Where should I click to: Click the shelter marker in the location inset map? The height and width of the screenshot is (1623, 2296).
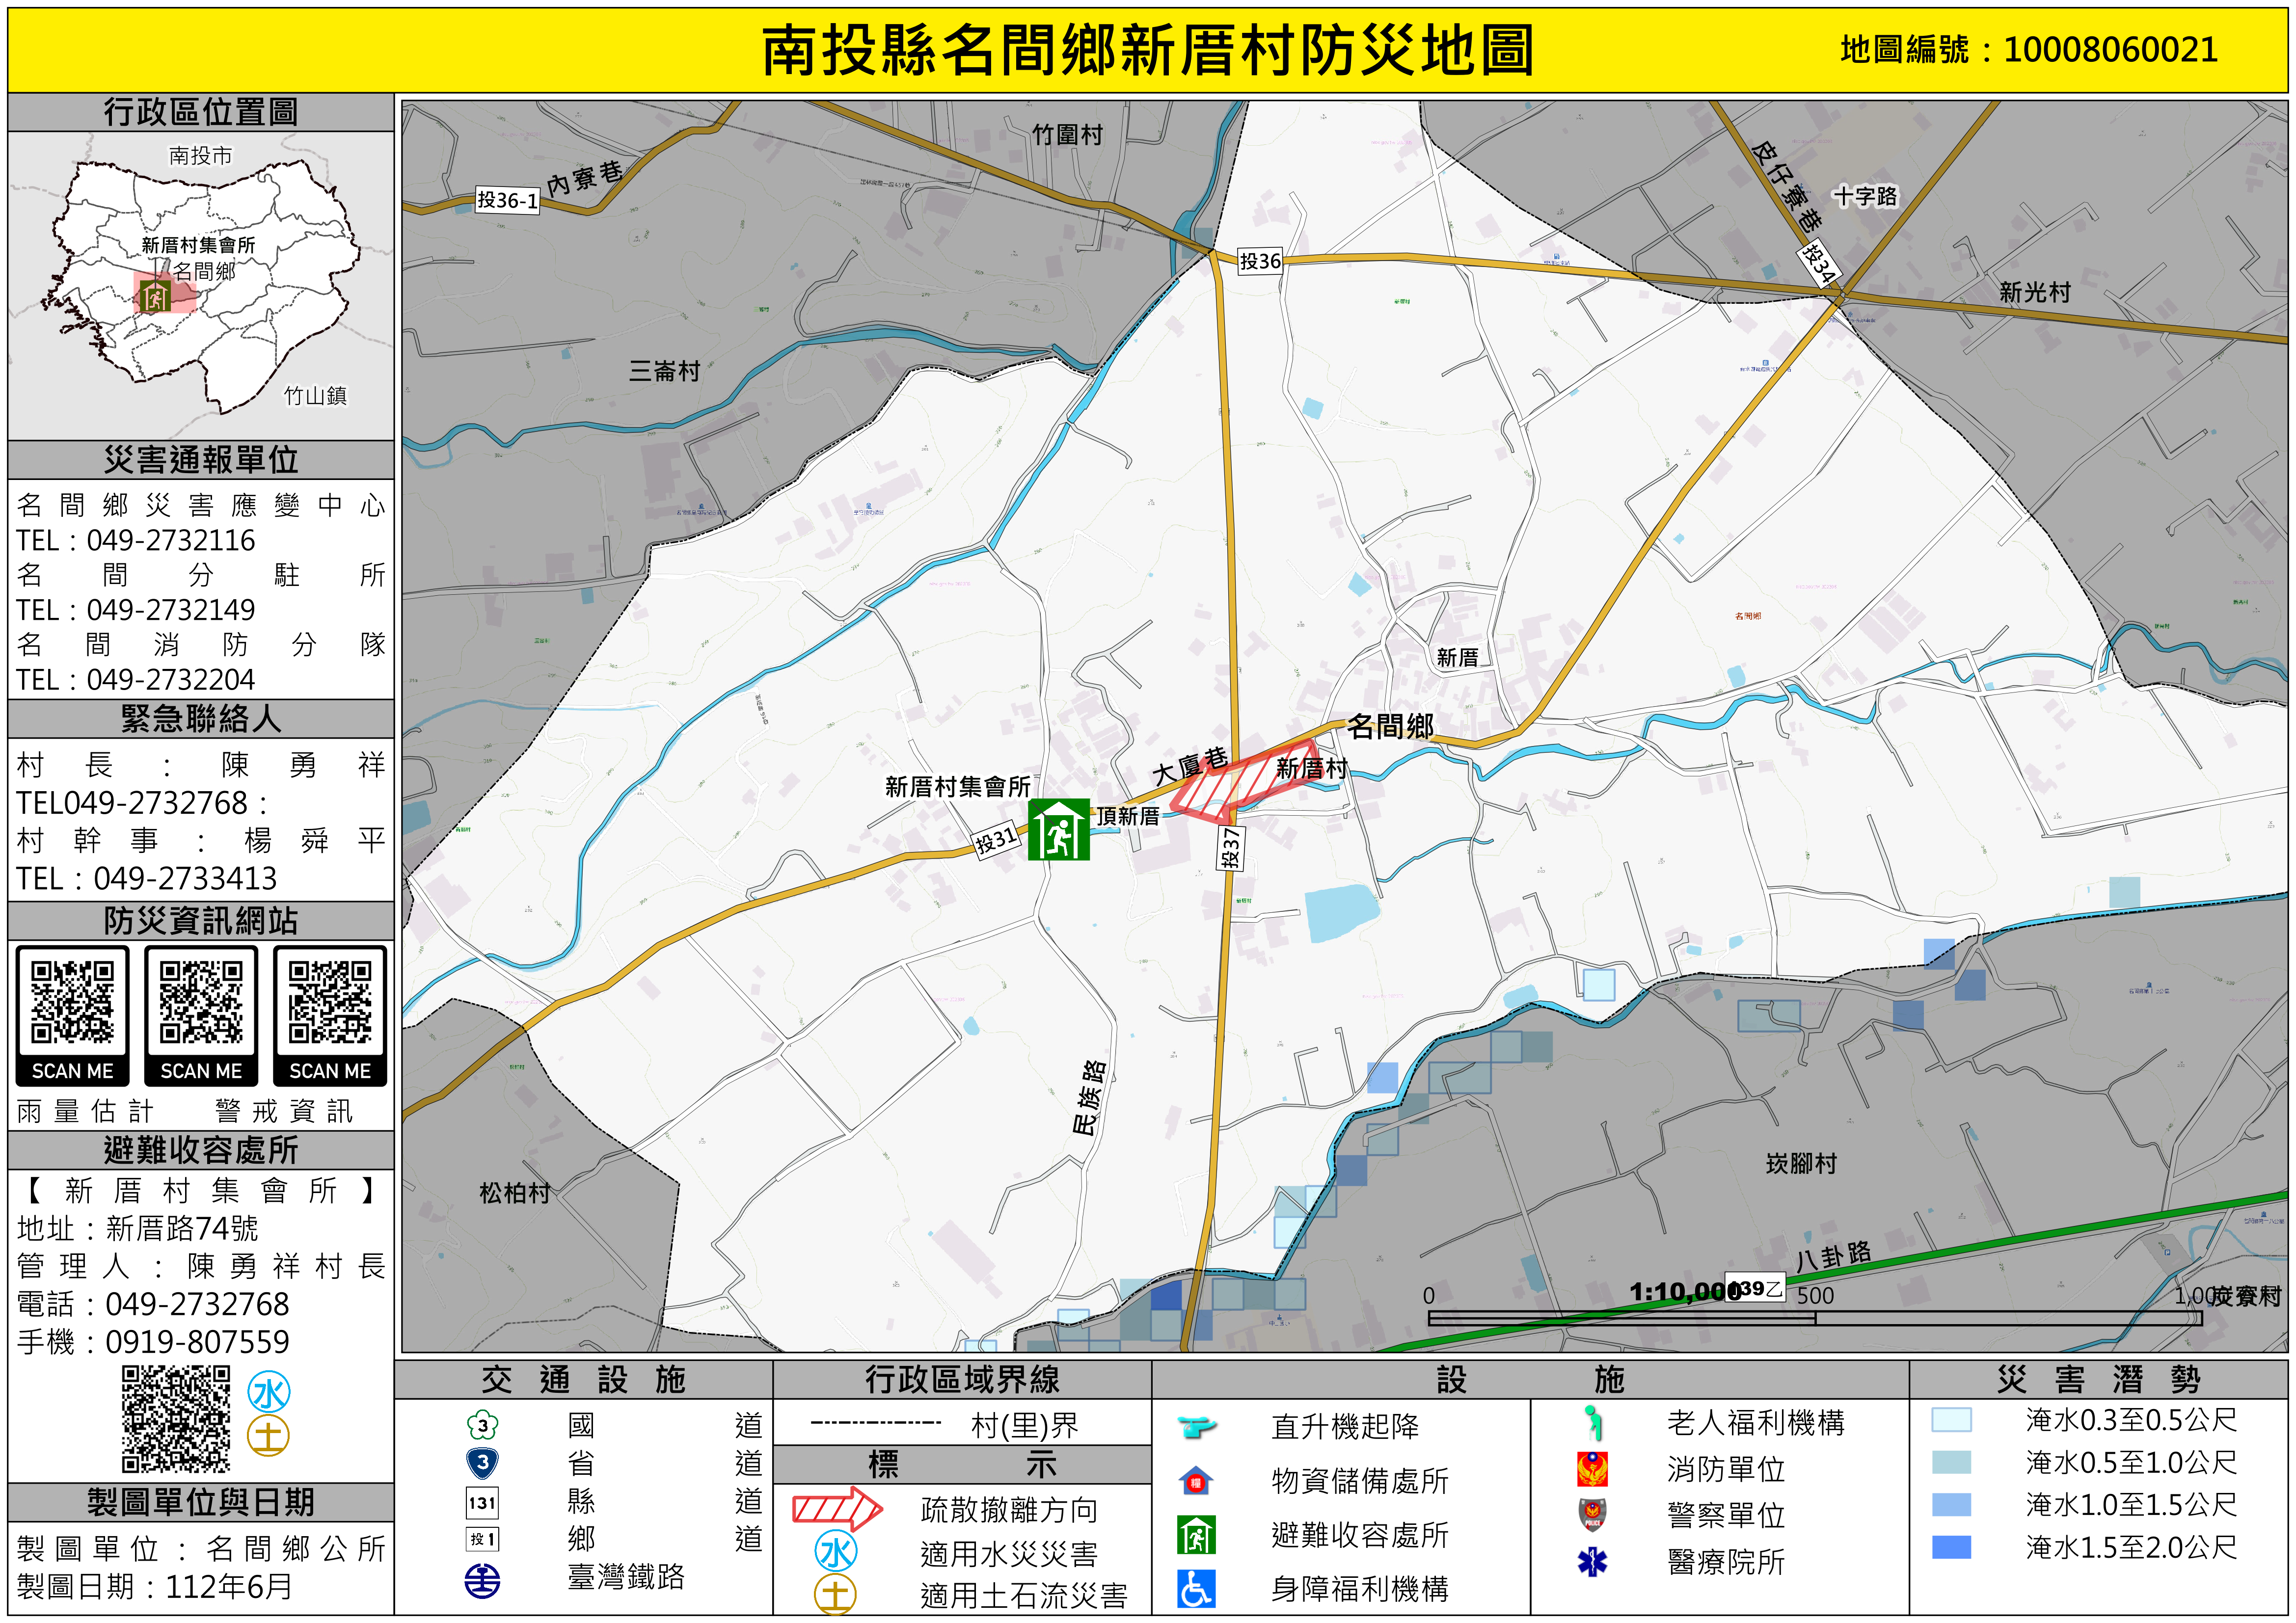click(155, 296)
